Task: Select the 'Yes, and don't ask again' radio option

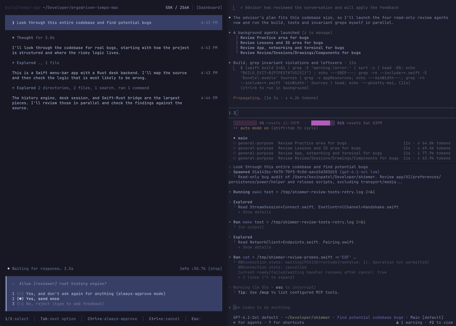Action: (x=20, y=294)
